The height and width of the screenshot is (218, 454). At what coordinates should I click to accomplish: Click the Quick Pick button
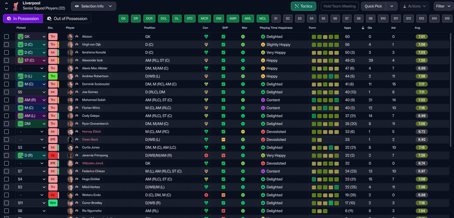373,6
